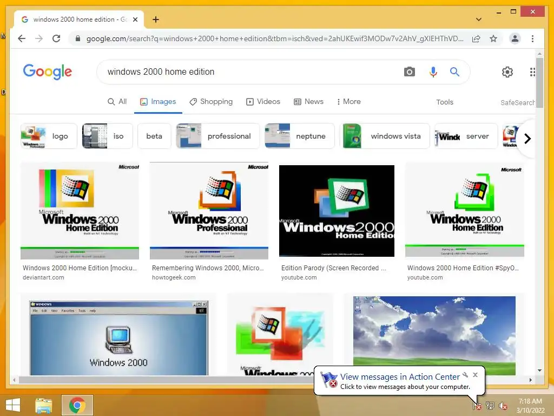This screenshot has height=416, width=554.
Task: Open Google quick settings gear
Action: click(507, 72)
